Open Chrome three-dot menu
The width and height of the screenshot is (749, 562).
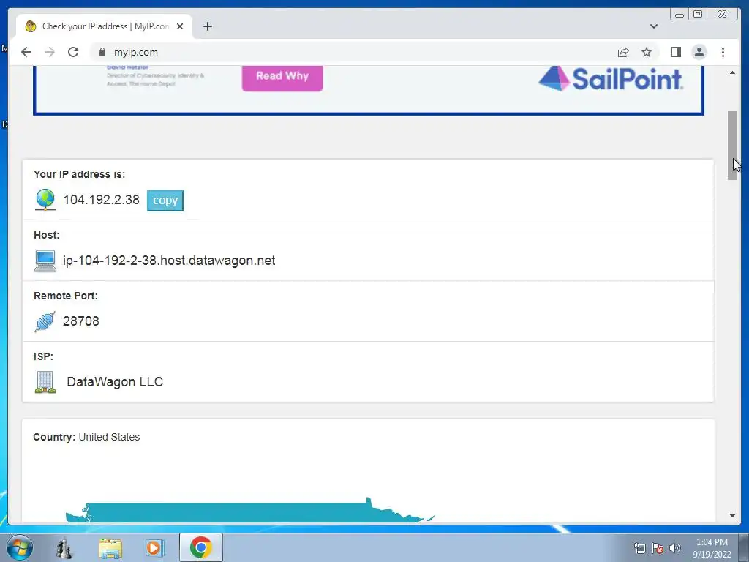723,52
